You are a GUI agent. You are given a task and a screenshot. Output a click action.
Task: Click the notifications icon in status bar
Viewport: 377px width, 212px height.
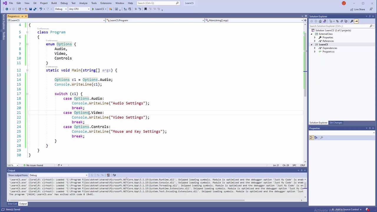(x=368, y=210)
